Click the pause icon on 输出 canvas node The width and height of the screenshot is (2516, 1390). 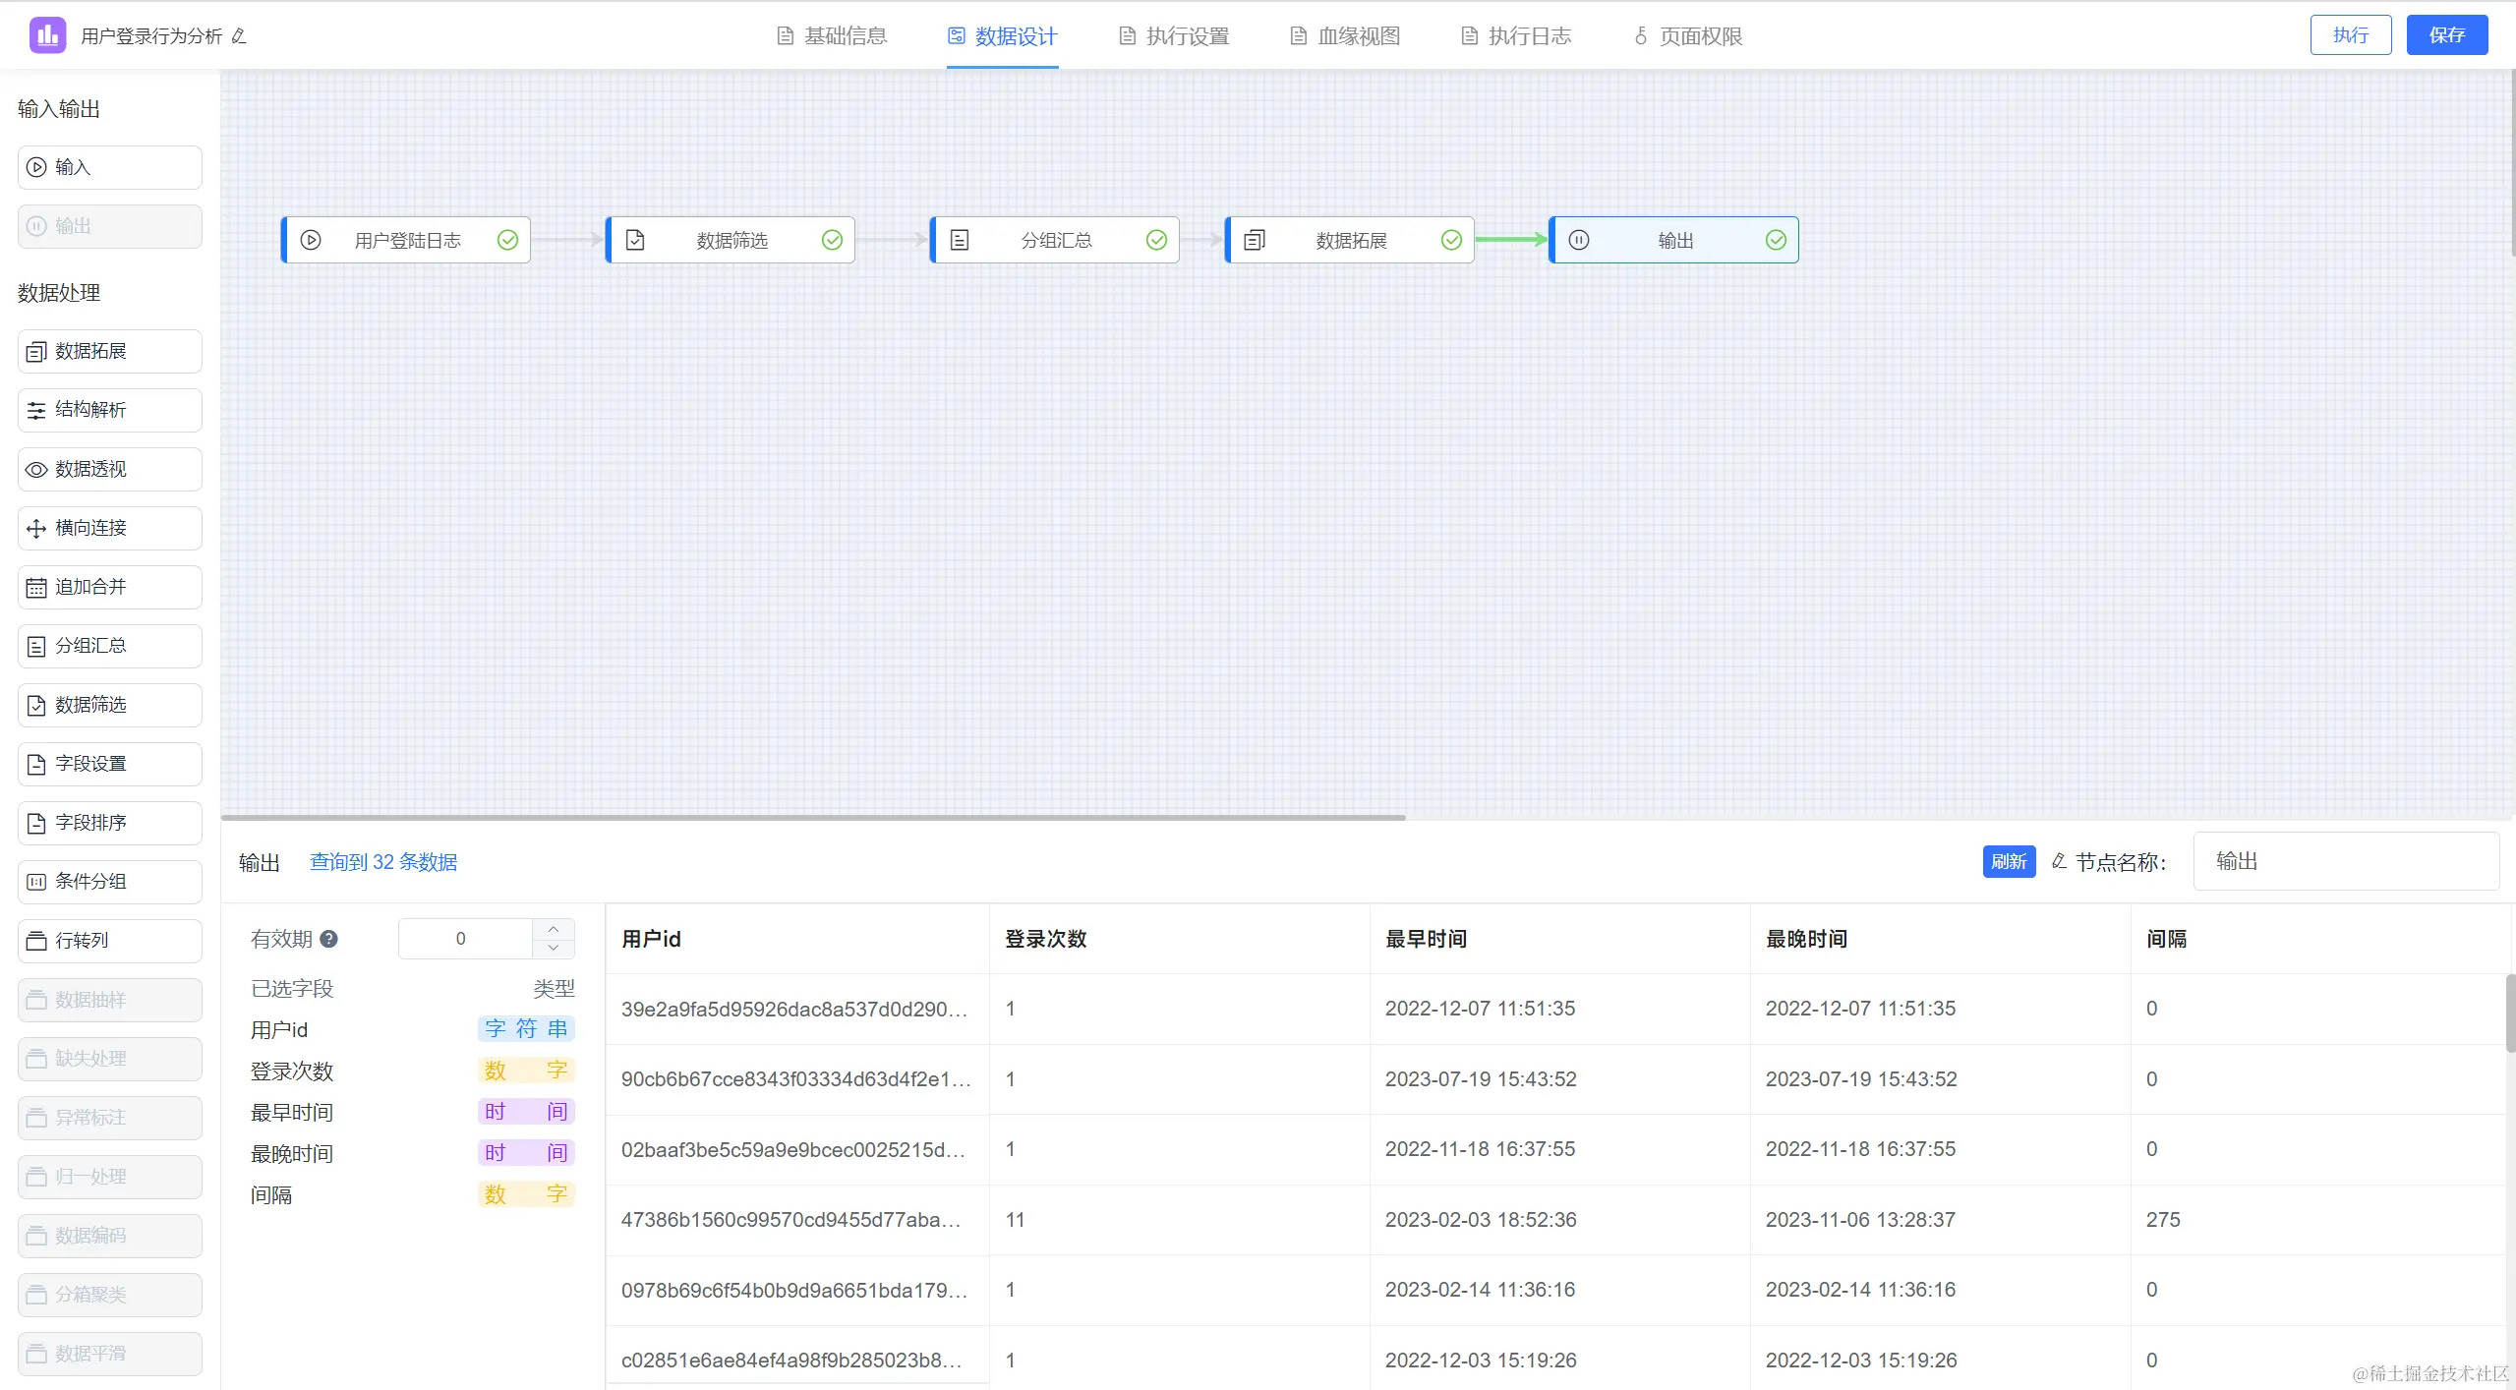coord(1579,240)
